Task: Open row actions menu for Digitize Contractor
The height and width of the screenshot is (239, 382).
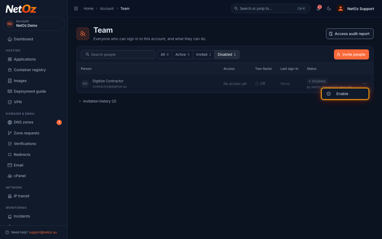Action: pyautogui.click(x=365, y=84)
